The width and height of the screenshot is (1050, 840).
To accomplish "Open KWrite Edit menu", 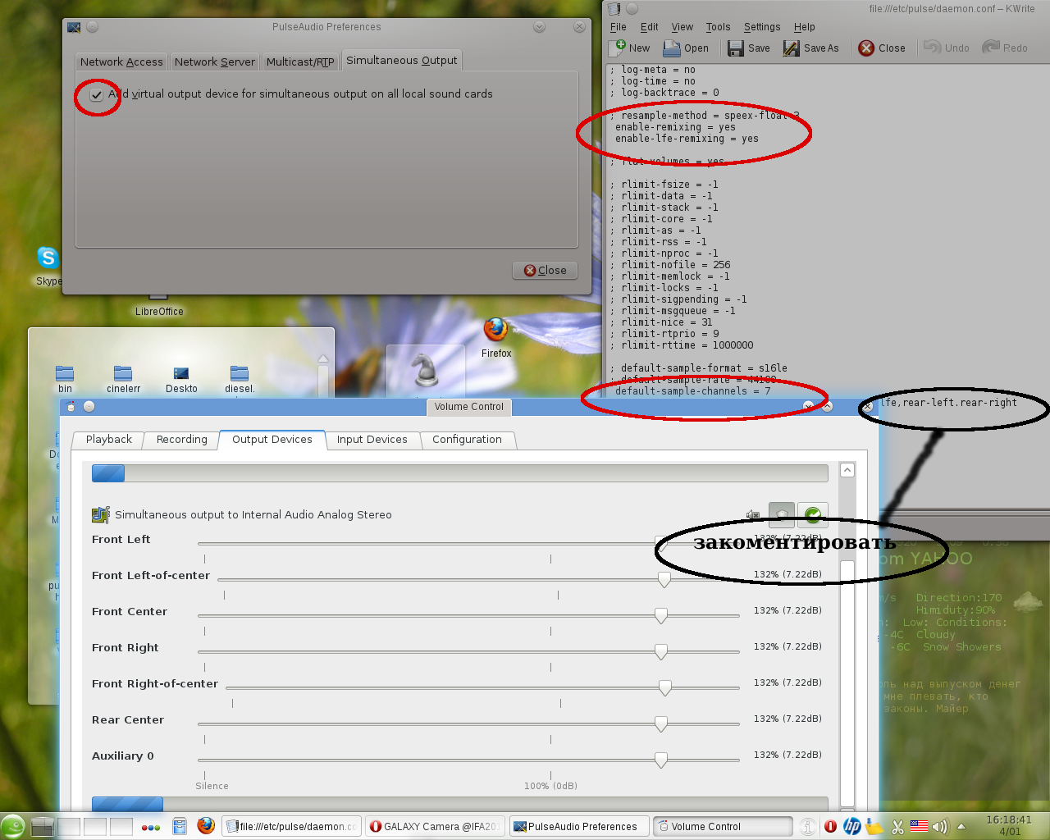I will (650, 27).
